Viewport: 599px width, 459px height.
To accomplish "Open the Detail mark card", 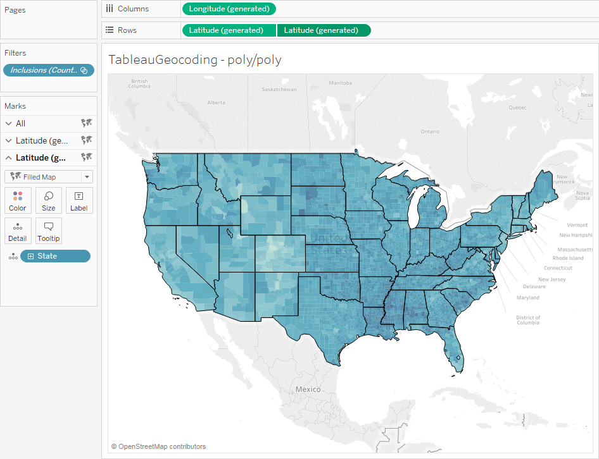I will (18, 231).
